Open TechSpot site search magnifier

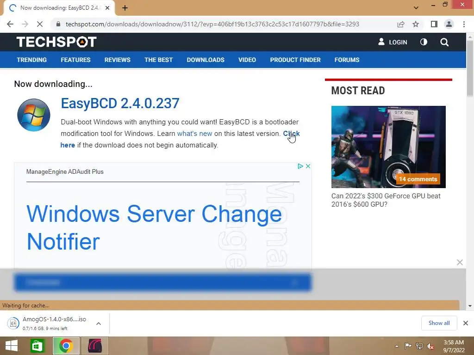tap(444, 42)
